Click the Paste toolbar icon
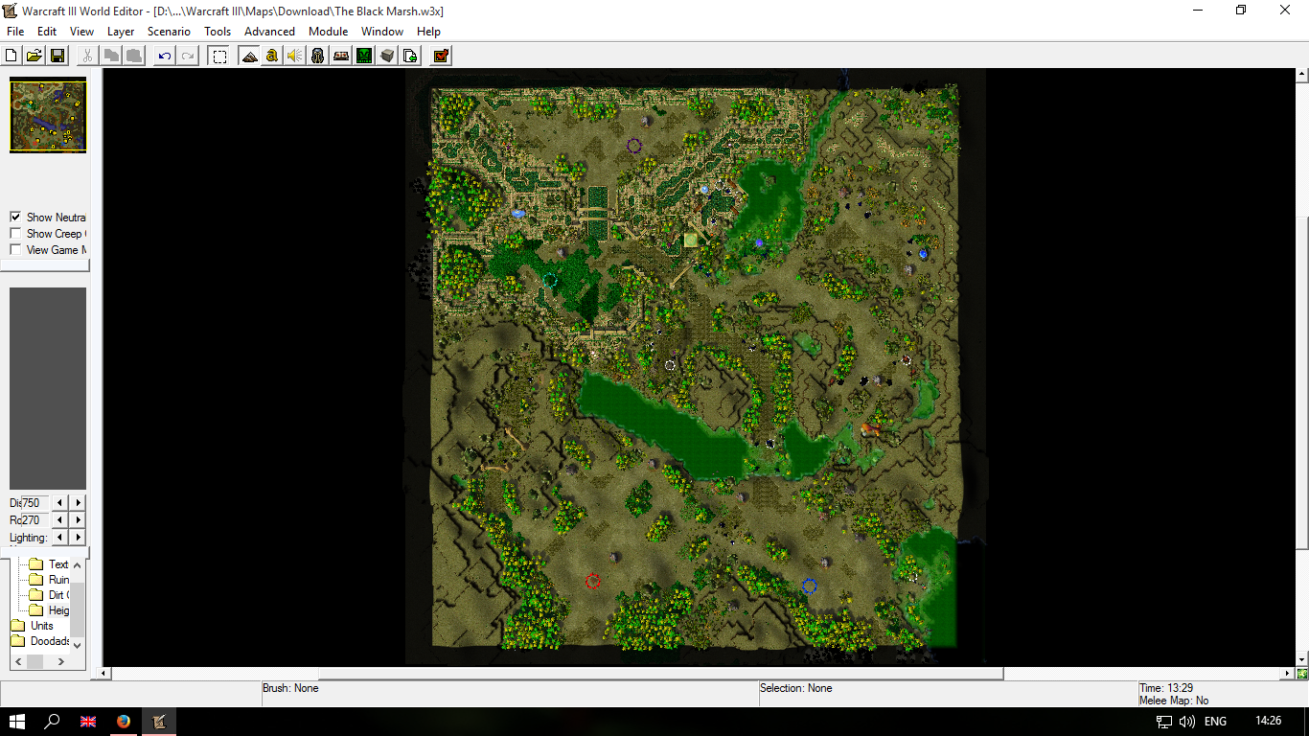The width and height of the screenshot is (1309, 736). [x=134, y=56]
